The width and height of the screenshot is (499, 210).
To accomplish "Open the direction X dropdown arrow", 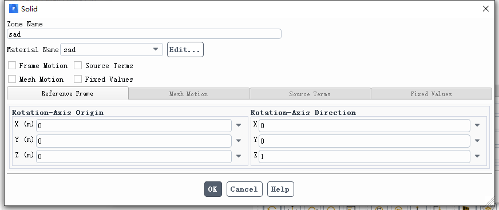I will pyautogui.click(x=477, y=125).
